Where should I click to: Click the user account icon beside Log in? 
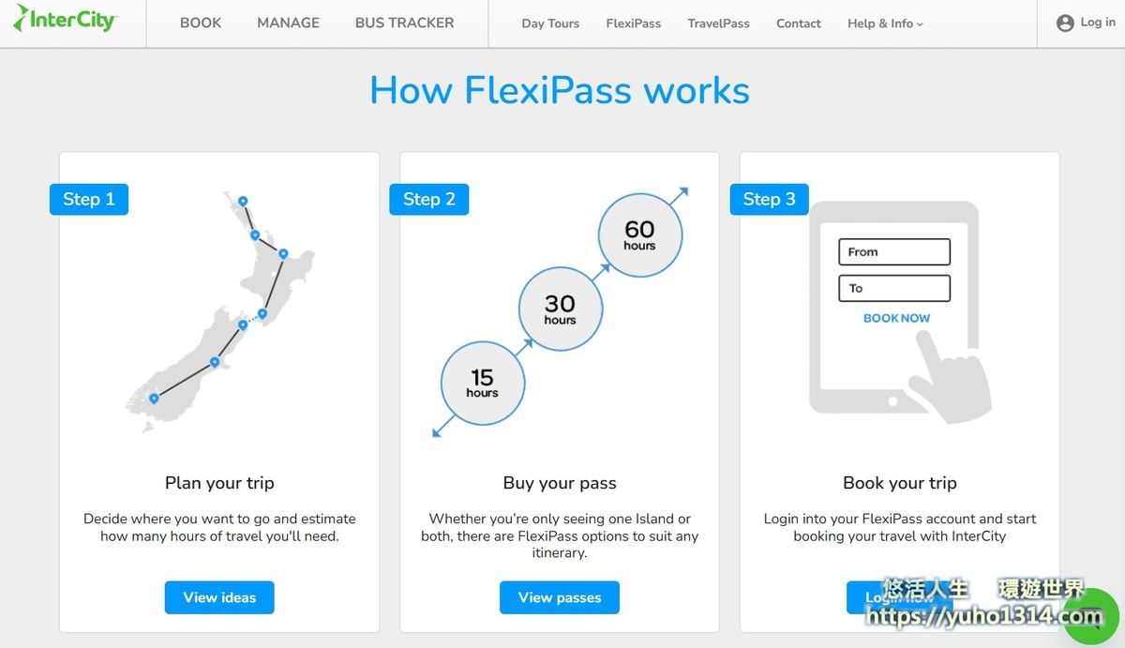click(x=1065, y=23)
